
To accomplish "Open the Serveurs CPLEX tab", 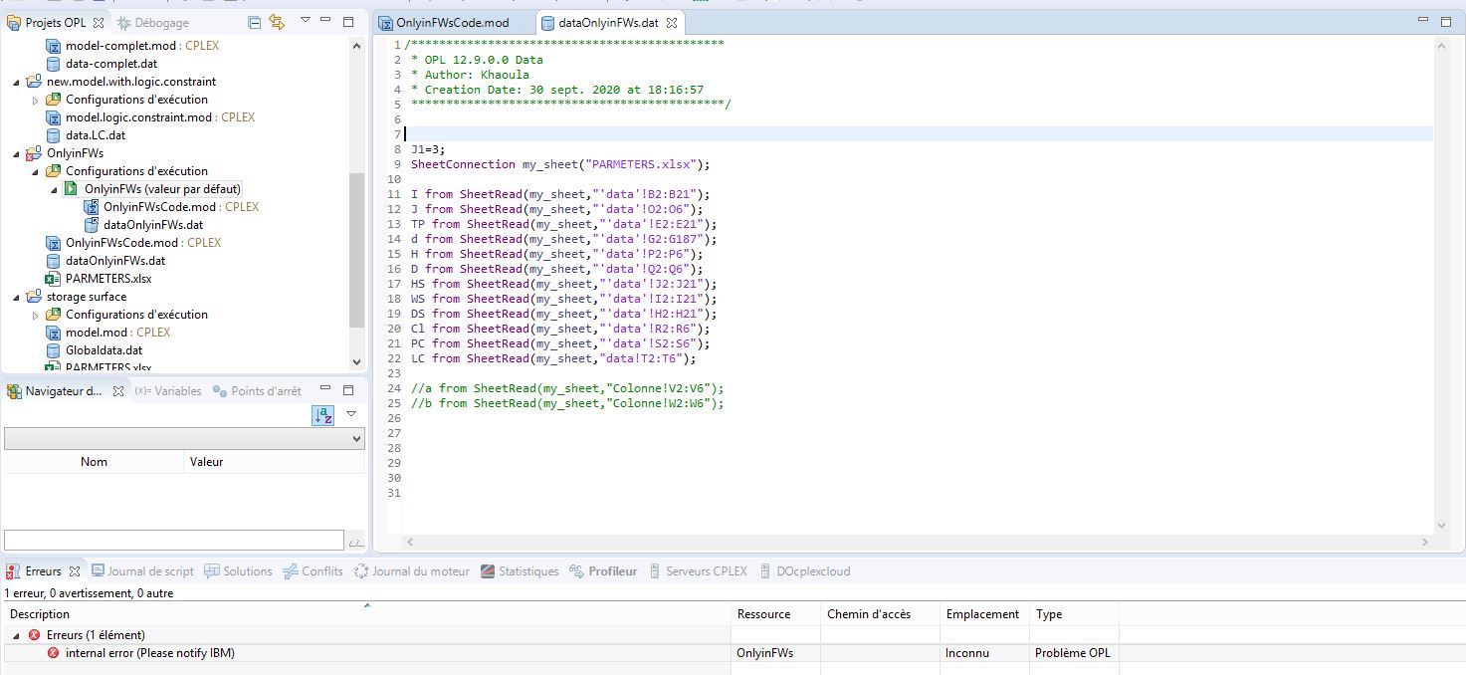I will pyautogui.click(x=698, y=571).
